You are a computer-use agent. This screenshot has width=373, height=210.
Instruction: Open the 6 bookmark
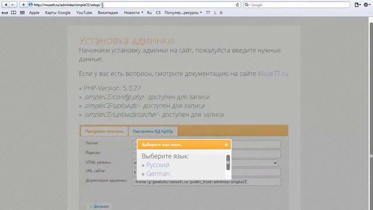click(x=221, y=13)
